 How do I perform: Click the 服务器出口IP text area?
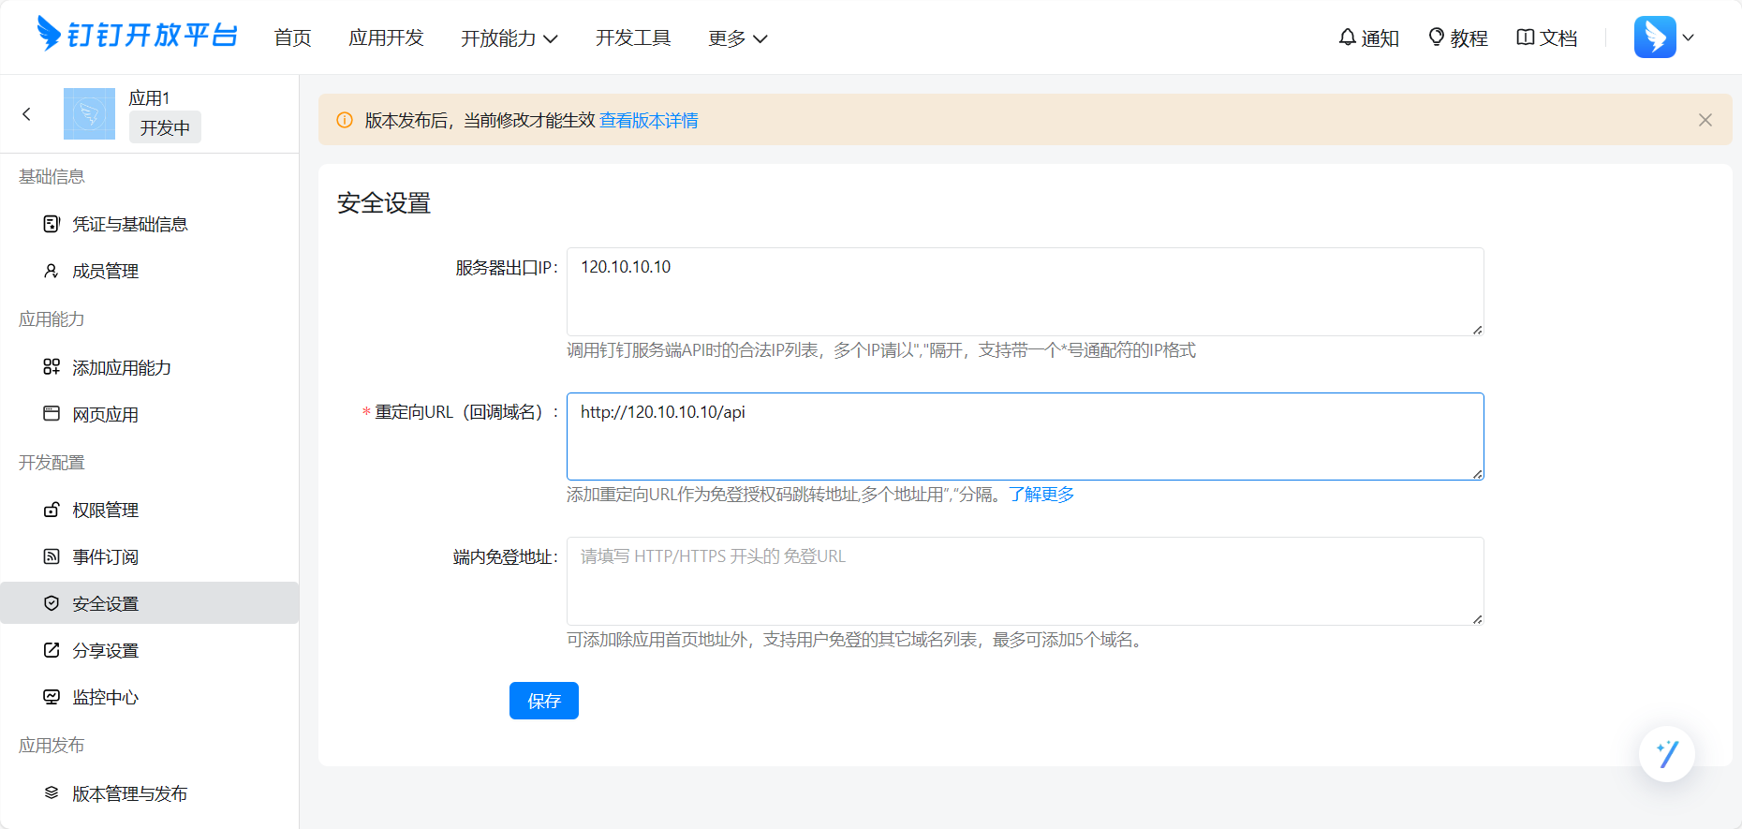coord(1026,291)
